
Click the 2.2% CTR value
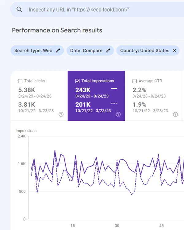[140, 90]
